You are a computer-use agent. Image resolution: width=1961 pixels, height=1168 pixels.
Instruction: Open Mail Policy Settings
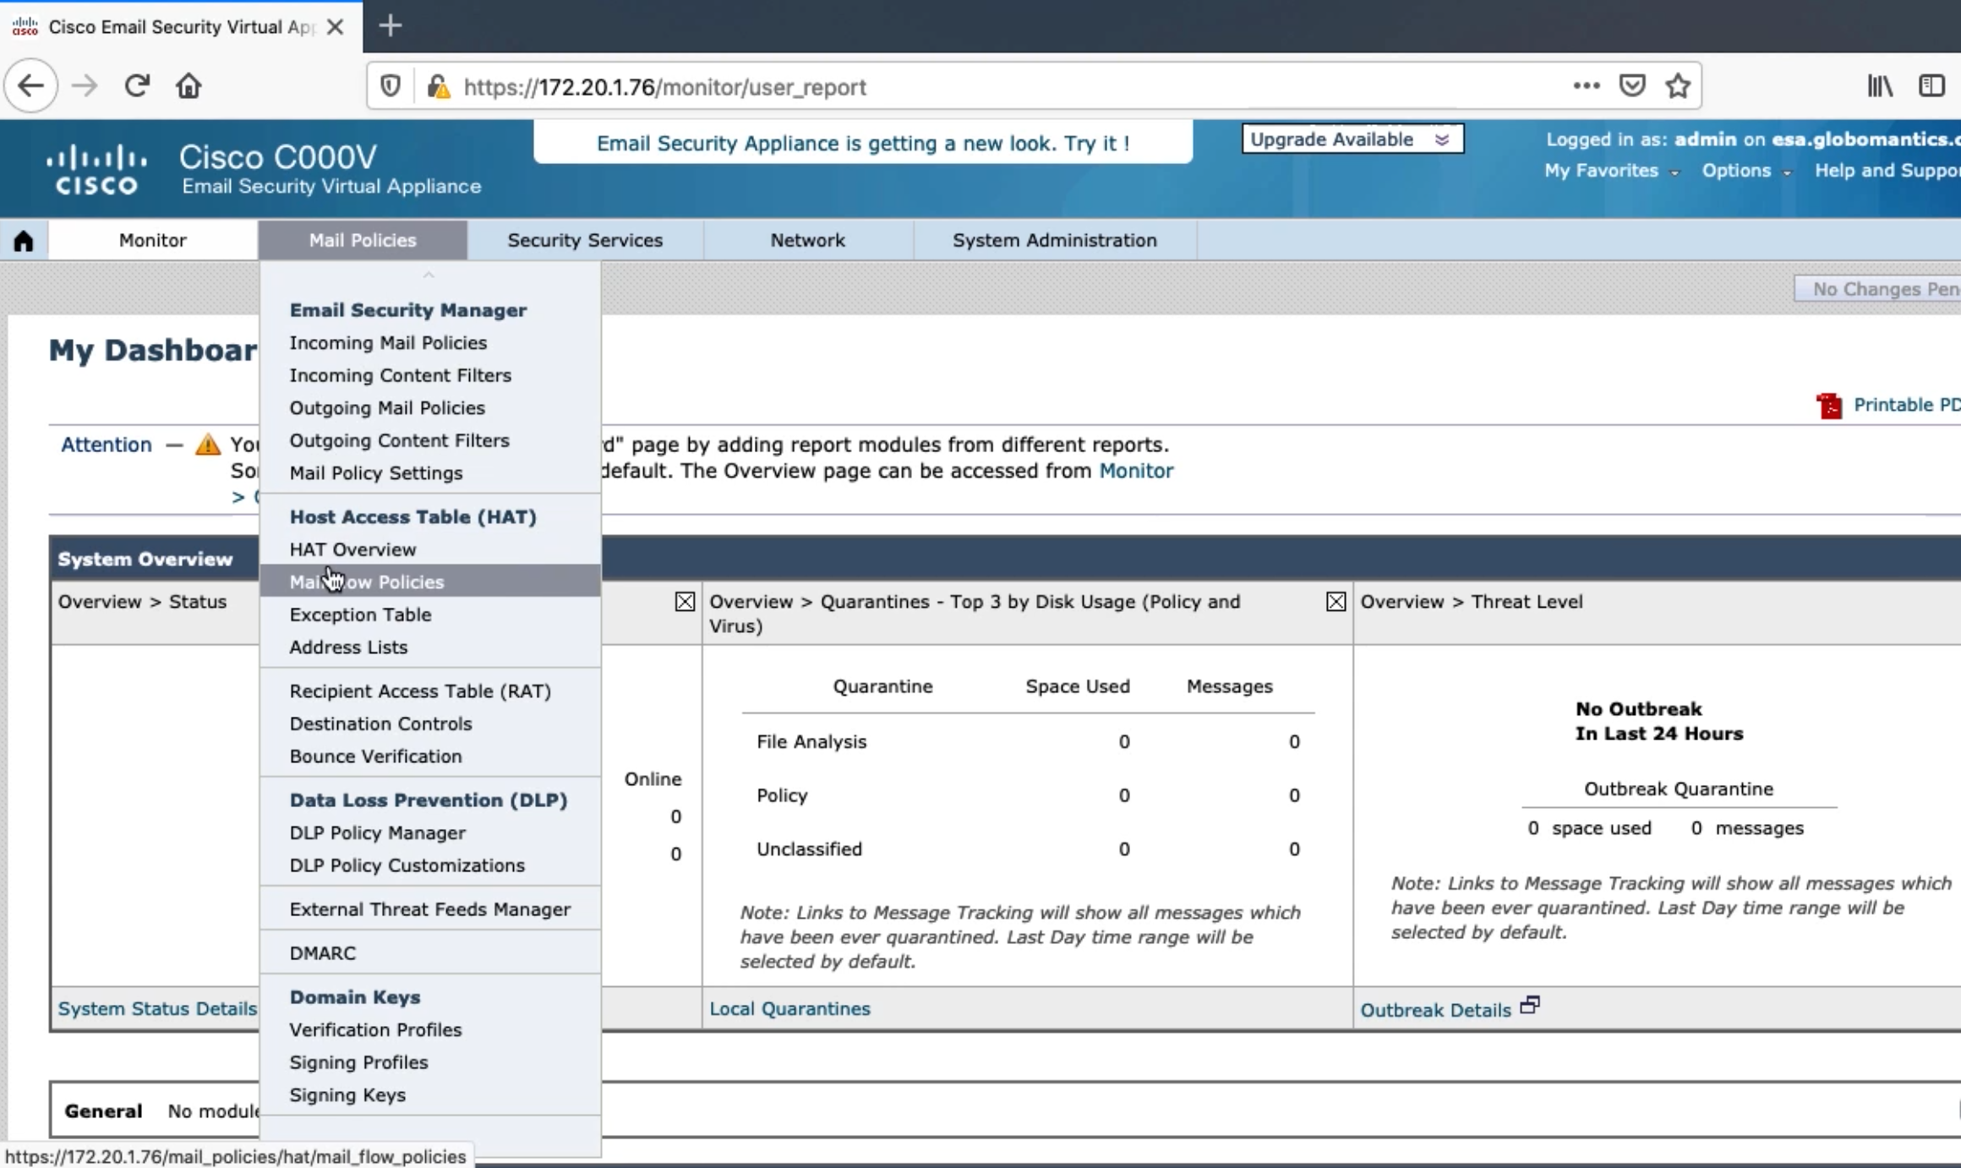376,473
